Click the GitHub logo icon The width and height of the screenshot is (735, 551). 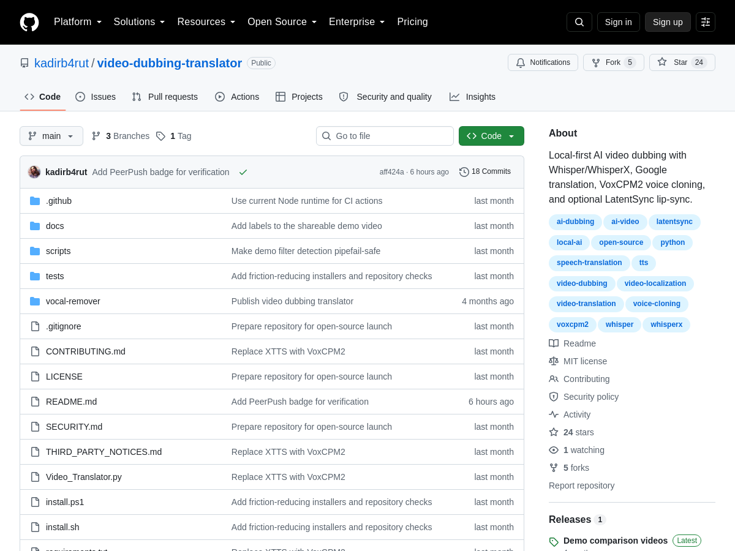pyautogui.click(x=29, y=22)
